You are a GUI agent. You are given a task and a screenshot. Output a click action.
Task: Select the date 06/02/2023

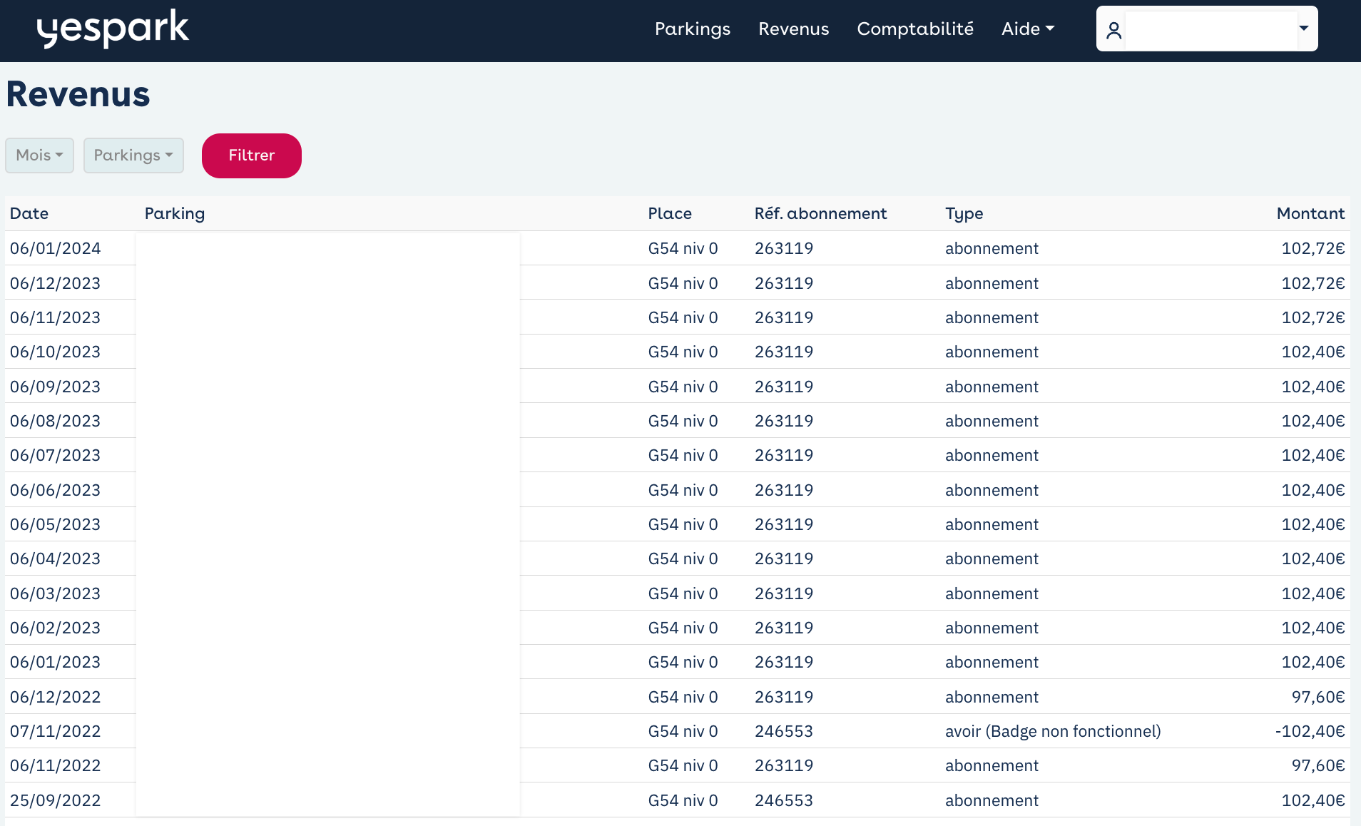(x=56, y=628)
